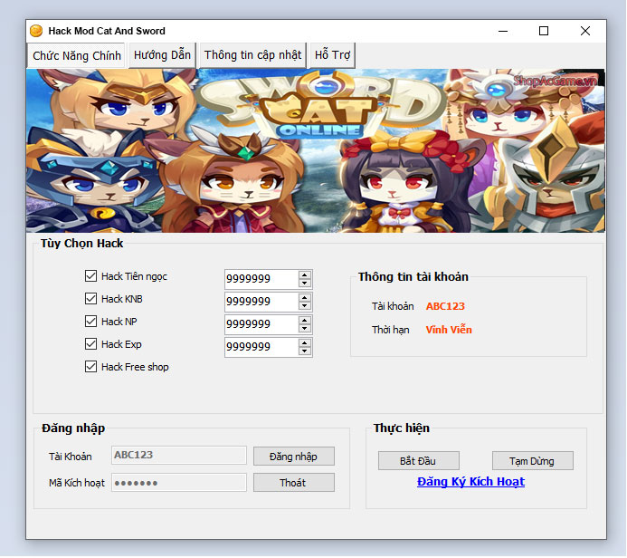
Task: Maximize the Hack Mod Cat And Sword window
Action: (x=544, y=31)
